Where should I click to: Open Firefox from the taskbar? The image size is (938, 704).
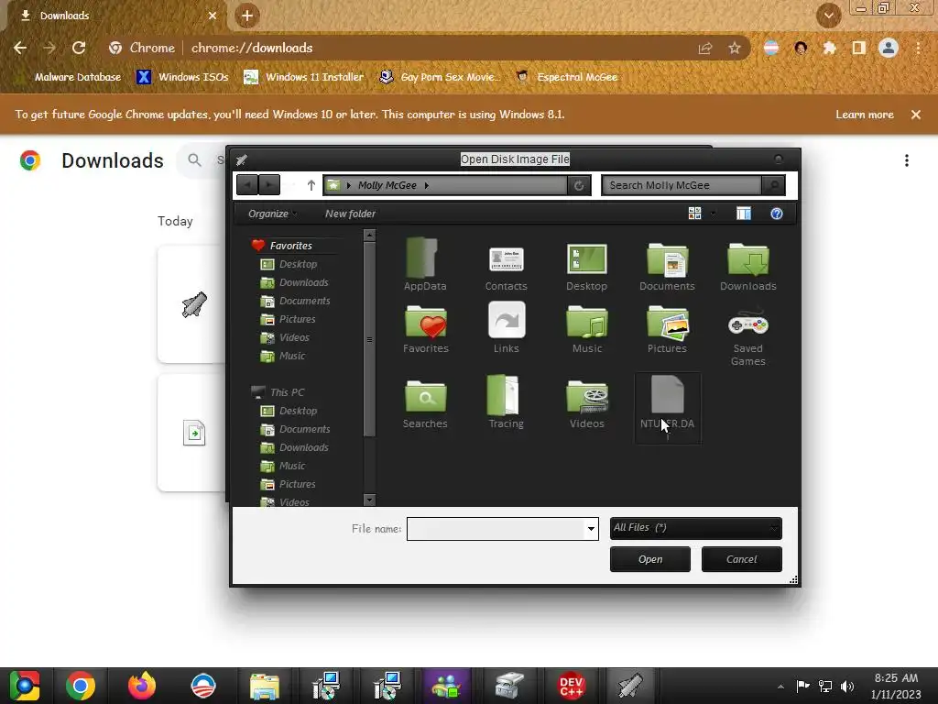click(x=142, y=686)
